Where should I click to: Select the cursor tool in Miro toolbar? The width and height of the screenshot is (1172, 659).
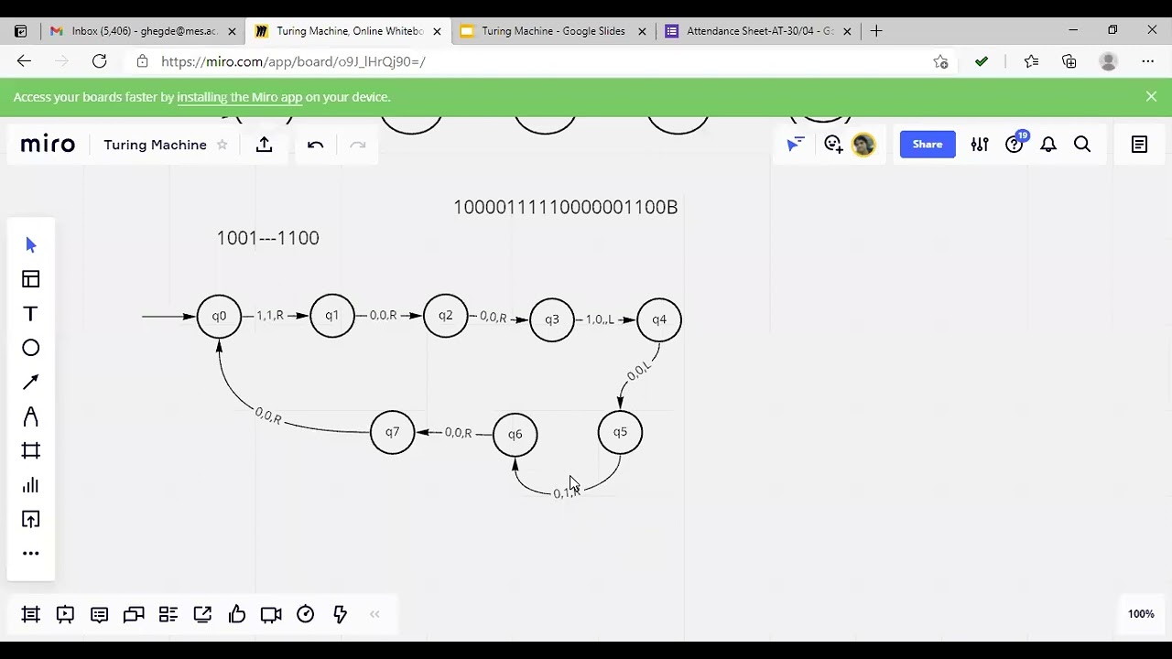(31, 244)
